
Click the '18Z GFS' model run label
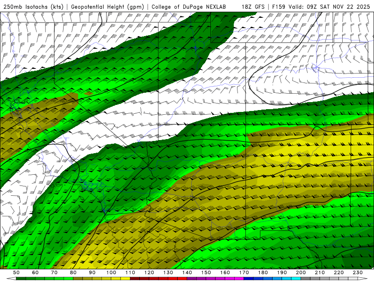click(x=253, y=7)
